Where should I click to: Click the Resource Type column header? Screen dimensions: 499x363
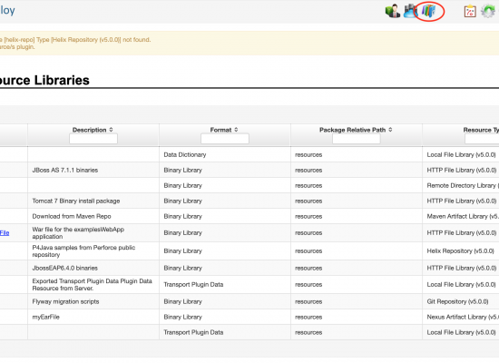point(481,130)
